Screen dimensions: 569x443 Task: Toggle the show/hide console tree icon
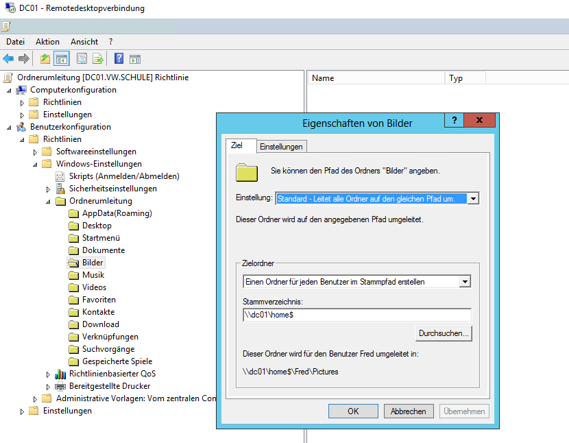click(x=62, y=59)
